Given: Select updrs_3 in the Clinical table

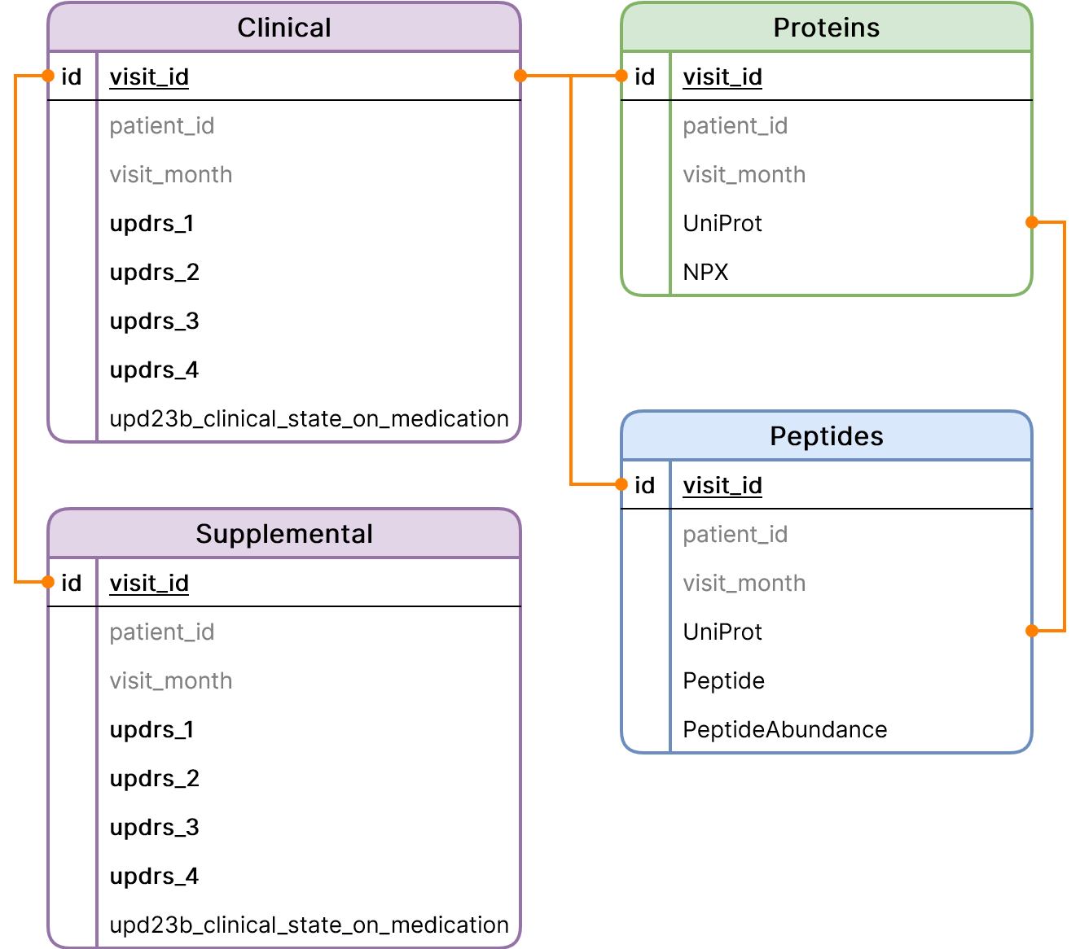Looking at the screenshot, I should (x=154, y=321).
